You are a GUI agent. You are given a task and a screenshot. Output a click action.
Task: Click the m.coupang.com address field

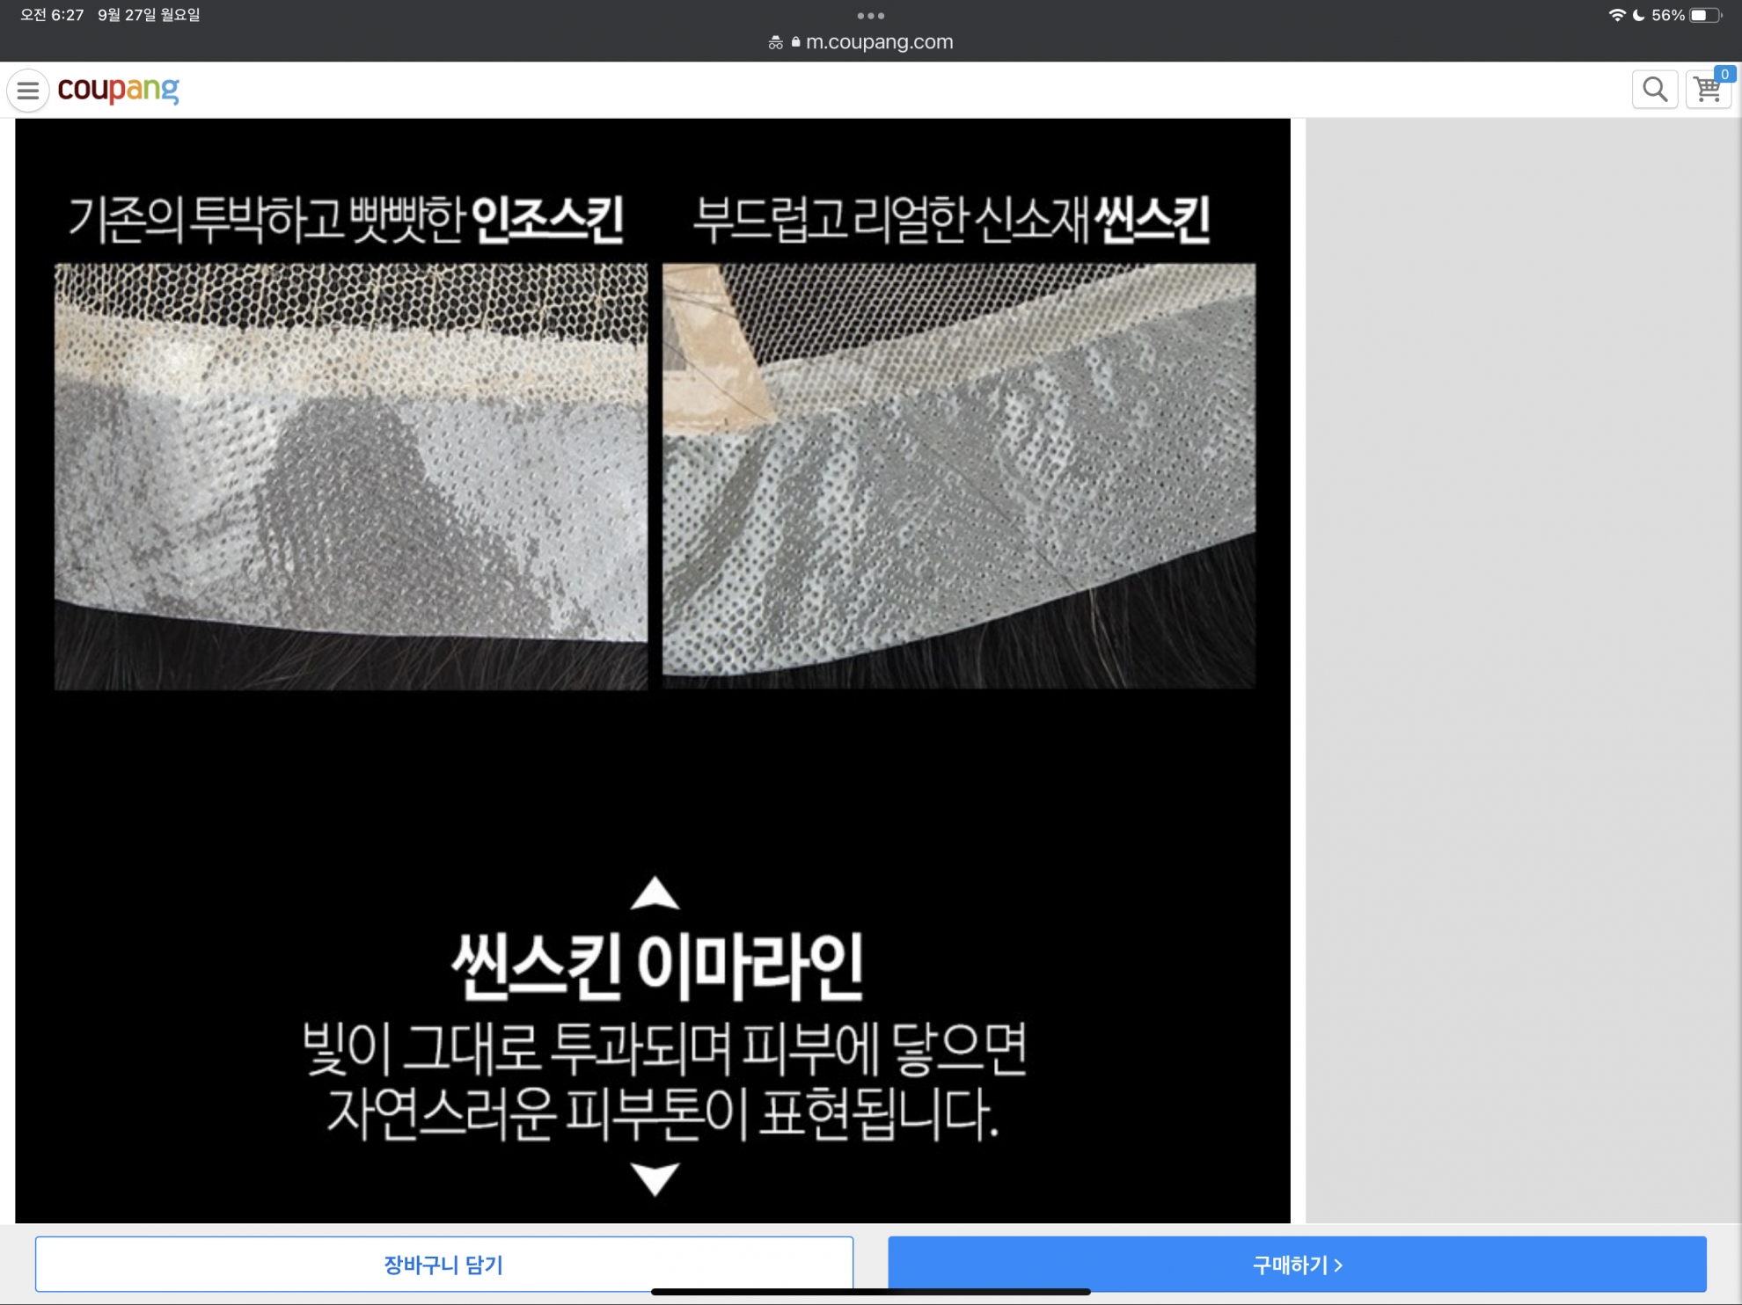pos(879,41)
